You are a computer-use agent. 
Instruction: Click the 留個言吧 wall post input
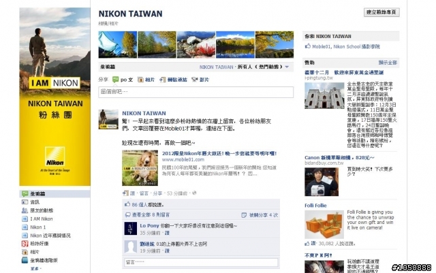(196, 92)
